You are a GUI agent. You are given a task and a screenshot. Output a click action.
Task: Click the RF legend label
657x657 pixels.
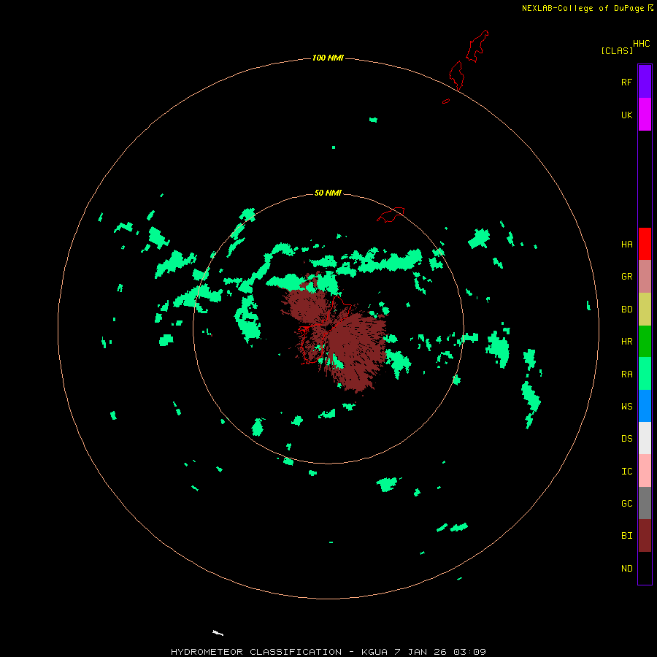(x=626, y=82)
